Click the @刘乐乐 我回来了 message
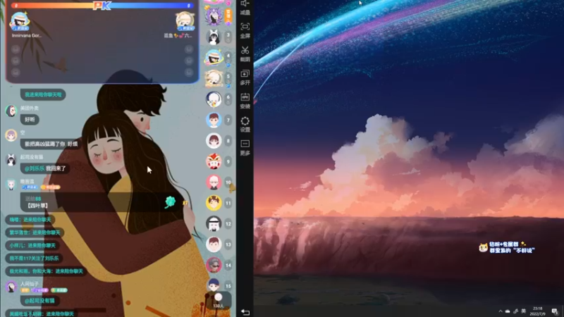Screen dimensions: 564x317 45,168
